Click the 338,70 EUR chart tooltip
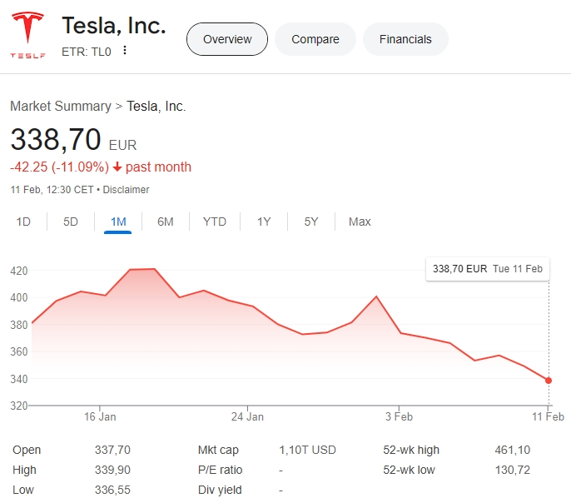The image size is (571, 503). click(487, 269)
